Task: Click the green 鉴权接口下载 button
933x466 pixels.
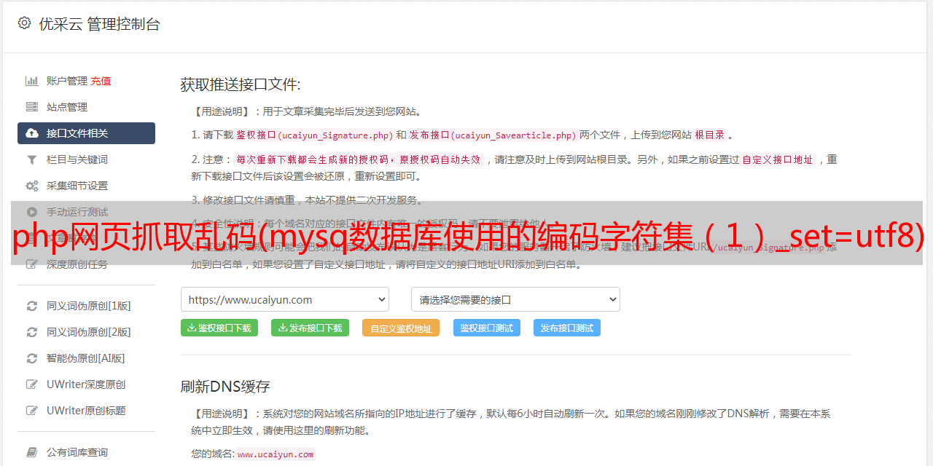Action: coord(219,328)
